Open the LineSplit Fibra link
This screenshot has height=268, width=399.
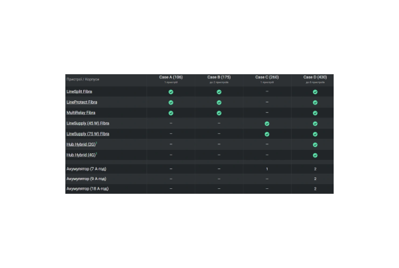[79, 91]
